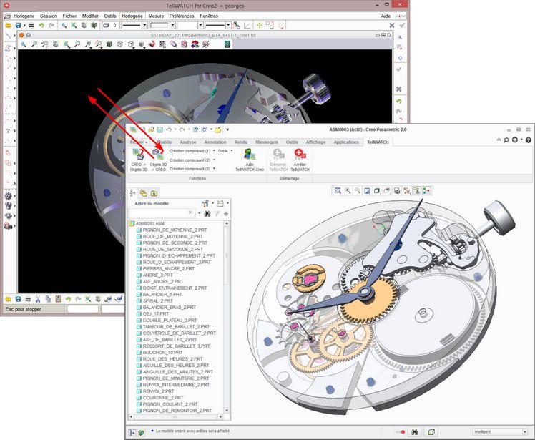535x440 pixels.
Task: Switch to the Affichage ribbon tab
Action: tap(315, 142)
